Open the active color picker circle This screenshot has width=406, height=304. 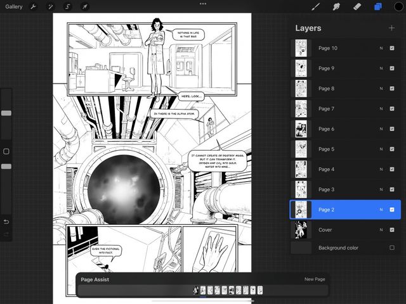(x=398, y=6)
